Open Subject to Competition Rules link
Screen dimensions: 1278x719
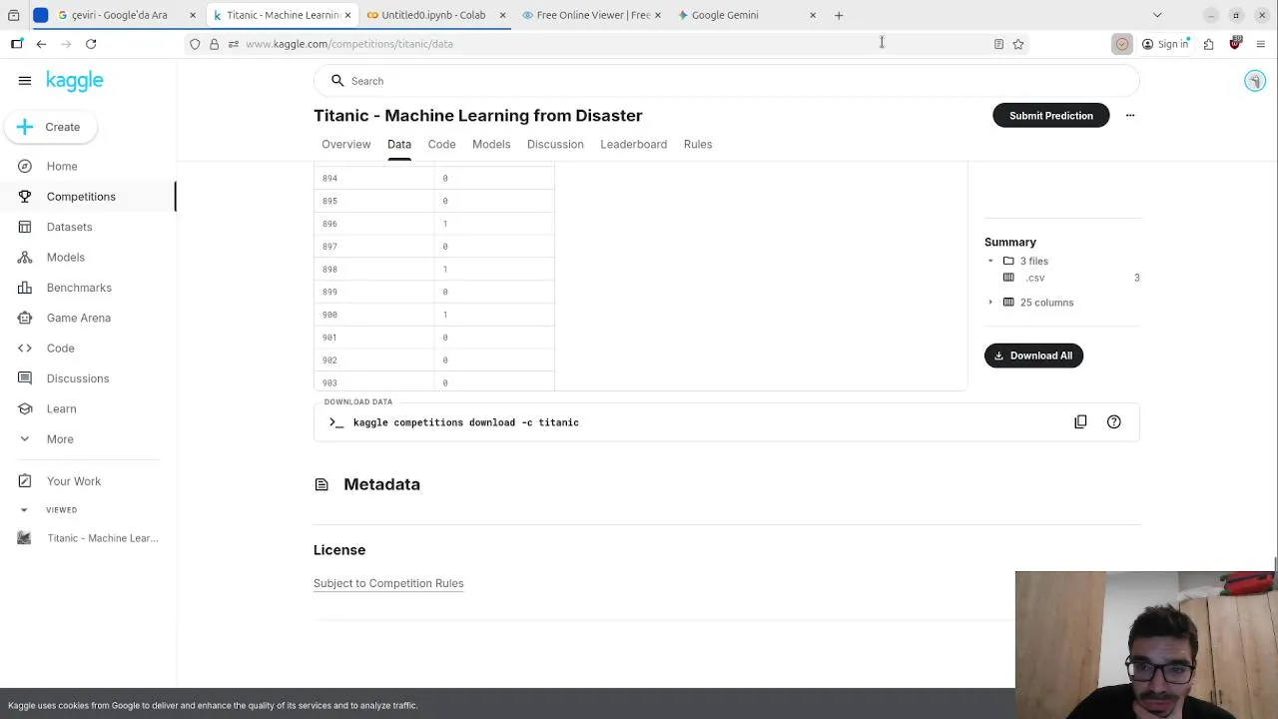coord(388,583)
